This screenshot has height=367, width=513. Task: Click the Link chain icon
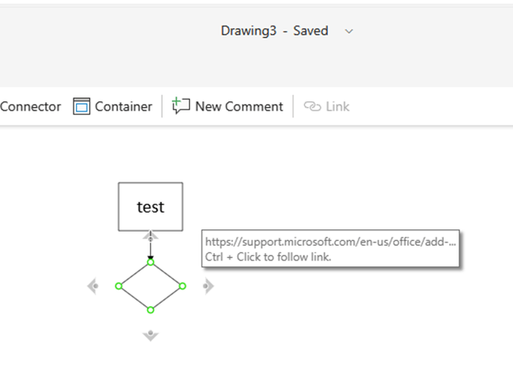click(312, 106)
